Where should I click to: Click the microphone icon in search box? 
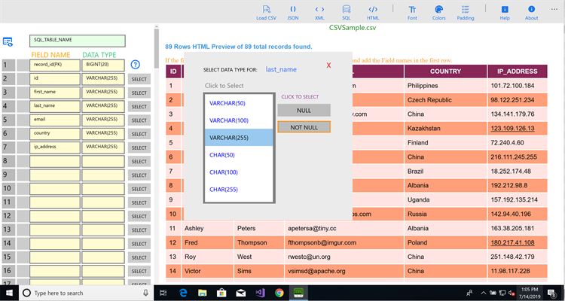[x=145, y=293]
